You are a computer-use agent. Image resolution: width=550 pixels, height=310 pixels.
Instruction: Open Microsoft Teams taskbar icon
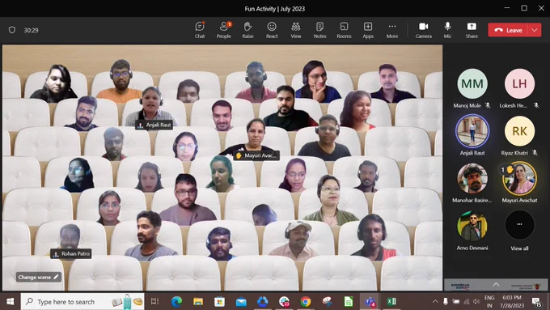[x=370, y=302]
